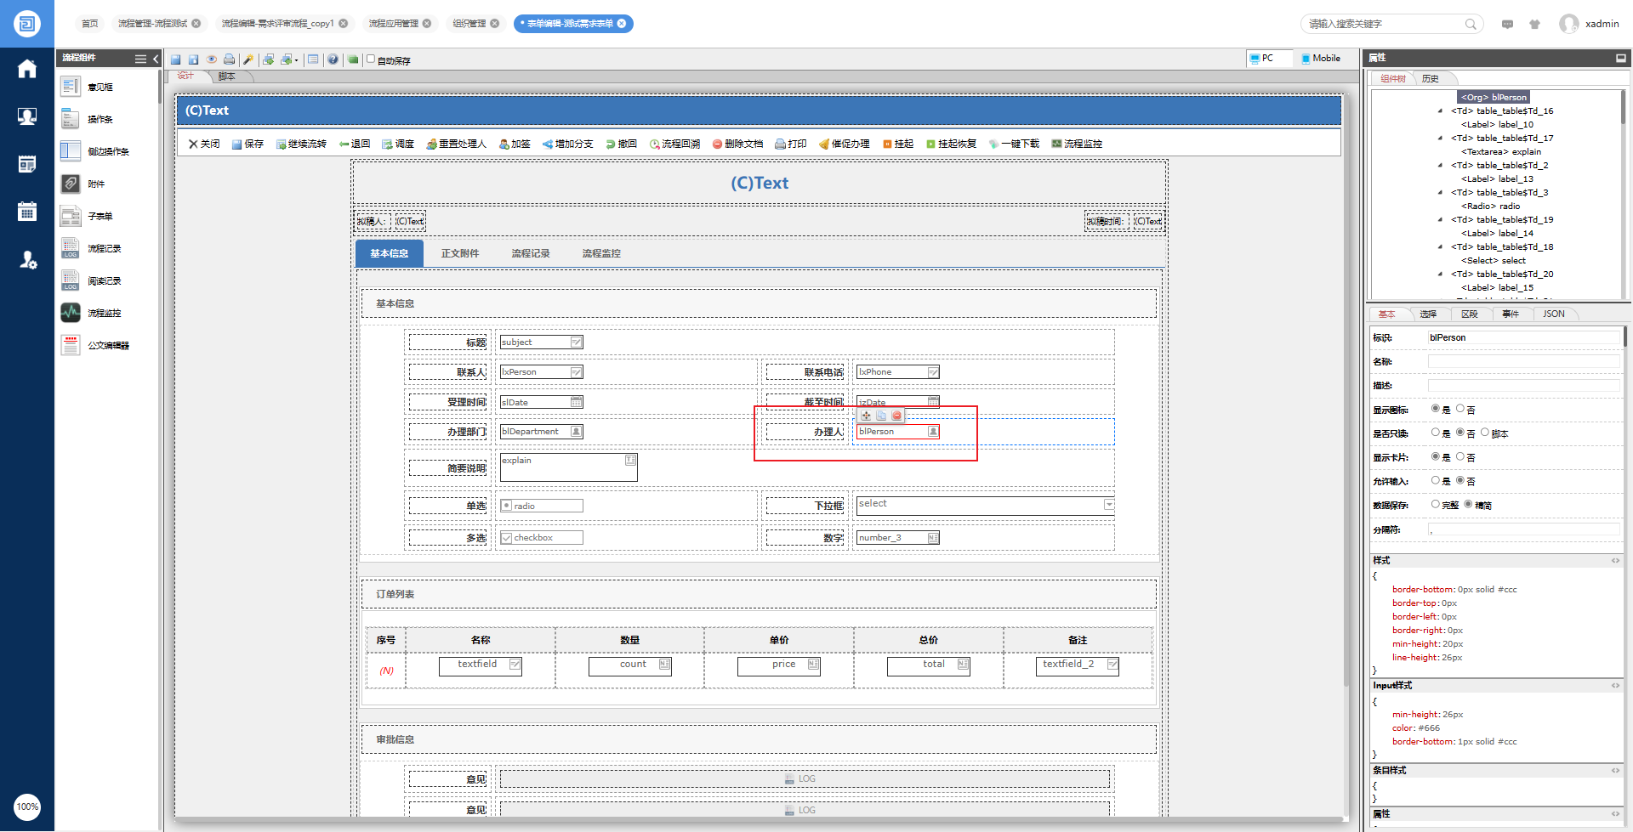Select the 附件 attachment component icon
Viewport: 1633px width, 832px height.
tap(71, 184)
